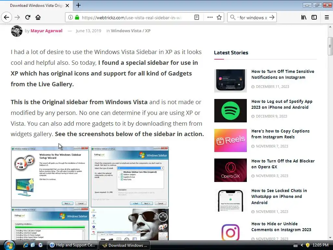Screen dimensions: 333x250
Task: Click the author avatar photo
Action: pyautogui.click(x=17, y=31)
